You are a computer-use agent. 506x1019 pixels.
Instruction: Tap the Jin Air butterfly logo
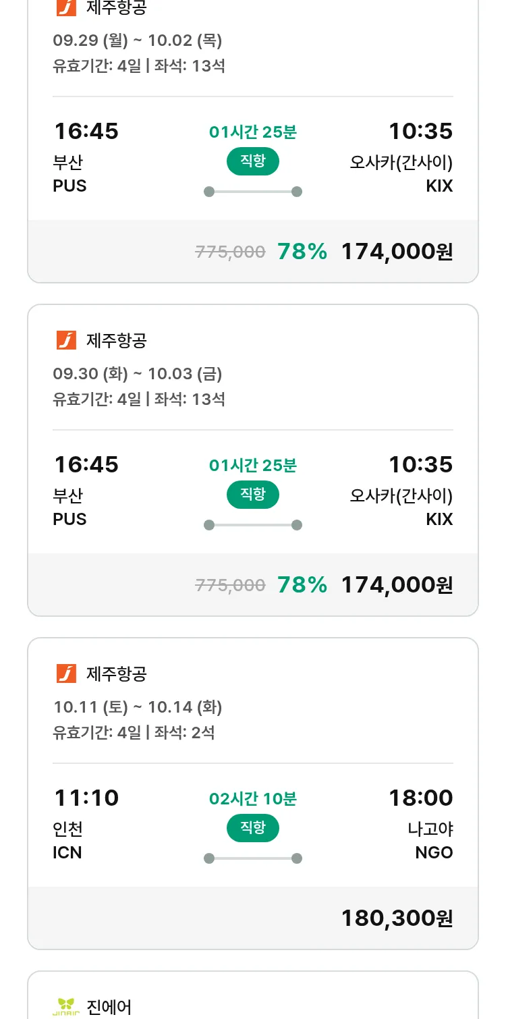pos(66,1006)
